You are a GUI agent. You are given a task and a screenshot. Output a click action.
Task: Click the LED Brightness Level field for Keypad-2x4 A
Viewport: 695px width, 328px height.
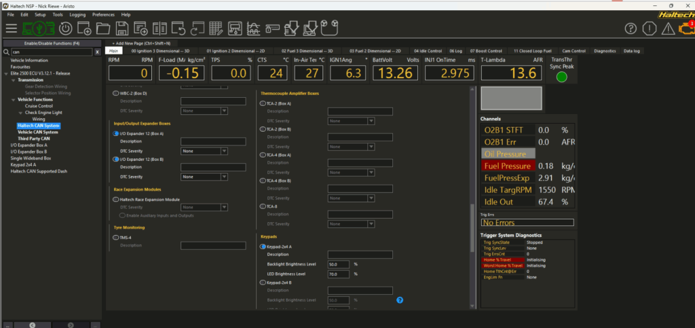[339, 274]
